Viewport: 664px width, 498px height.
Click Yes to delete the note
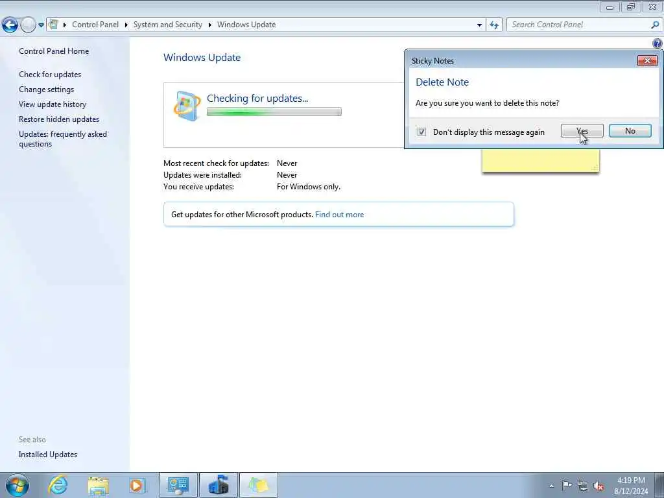[x=582, y=131]
